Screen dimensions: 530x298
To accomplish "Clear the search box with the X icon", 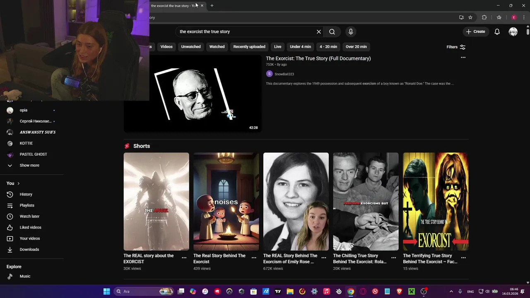I will [319, 31].
